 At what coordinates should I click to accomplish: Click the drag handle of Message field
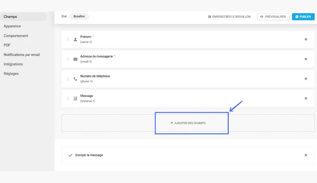[x=68, y=98]
